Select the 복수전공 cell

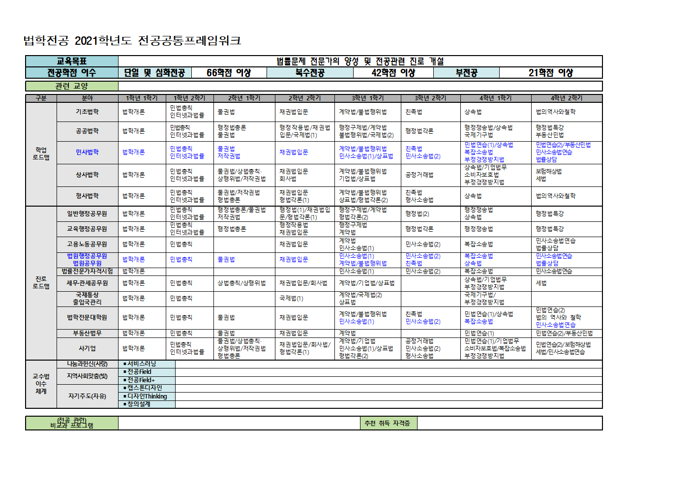(310, 73)
